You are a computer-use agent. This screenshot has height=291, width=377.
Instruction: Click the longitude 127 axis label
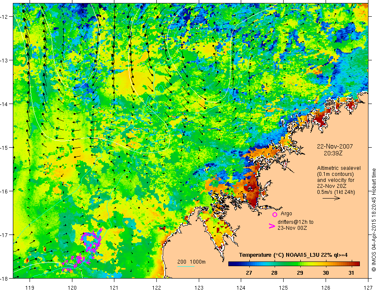point(368,288)
